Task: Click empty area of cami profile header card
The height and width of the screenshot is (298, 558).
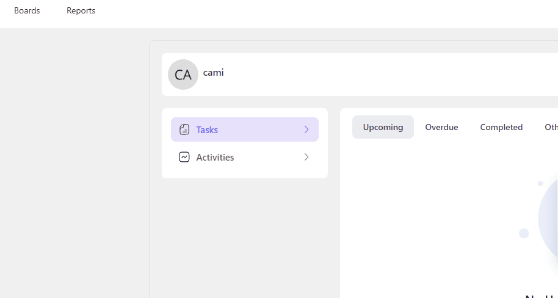Action: pyautogui.click(x=391, y=74)
